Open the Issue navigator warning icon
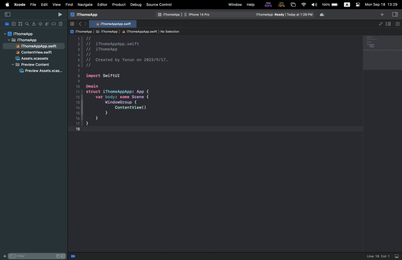Screen dimensions: 402x260 [x=34, y=24]
